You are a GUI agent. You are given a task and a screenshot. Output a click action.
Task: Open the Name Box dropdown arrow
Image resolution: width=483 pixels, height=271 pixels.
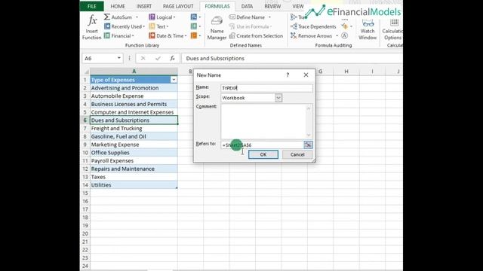click(x=119, y=58)
